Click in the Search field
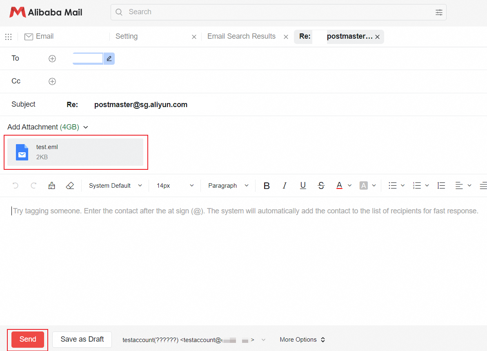 tap(278, 12)
